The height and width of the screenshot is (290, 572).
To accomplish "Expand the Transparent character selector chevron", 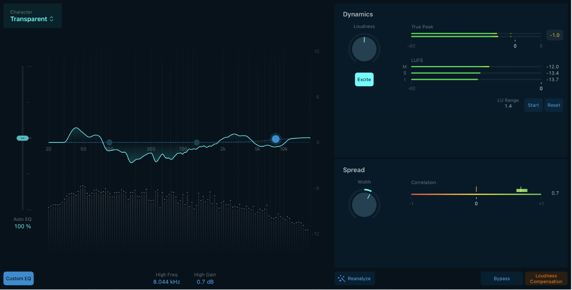I will click(52, 19).
